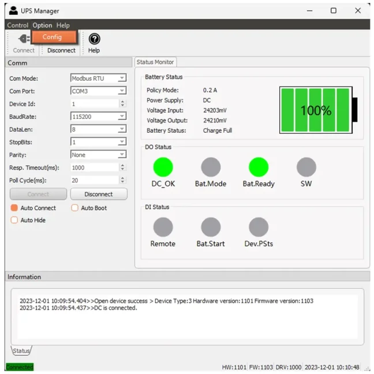
Task: Click the Bat.Mode gray indicator
Action: pos(211,167)
